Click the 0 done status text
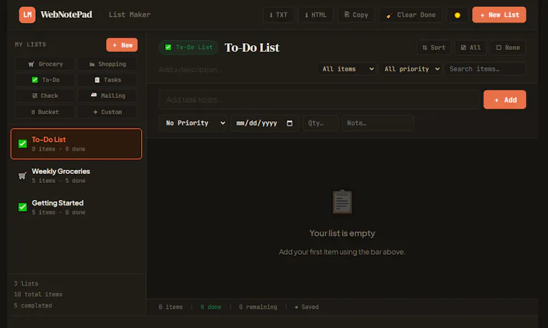This screenshot has height=328, width=548. tap(211, 307)
